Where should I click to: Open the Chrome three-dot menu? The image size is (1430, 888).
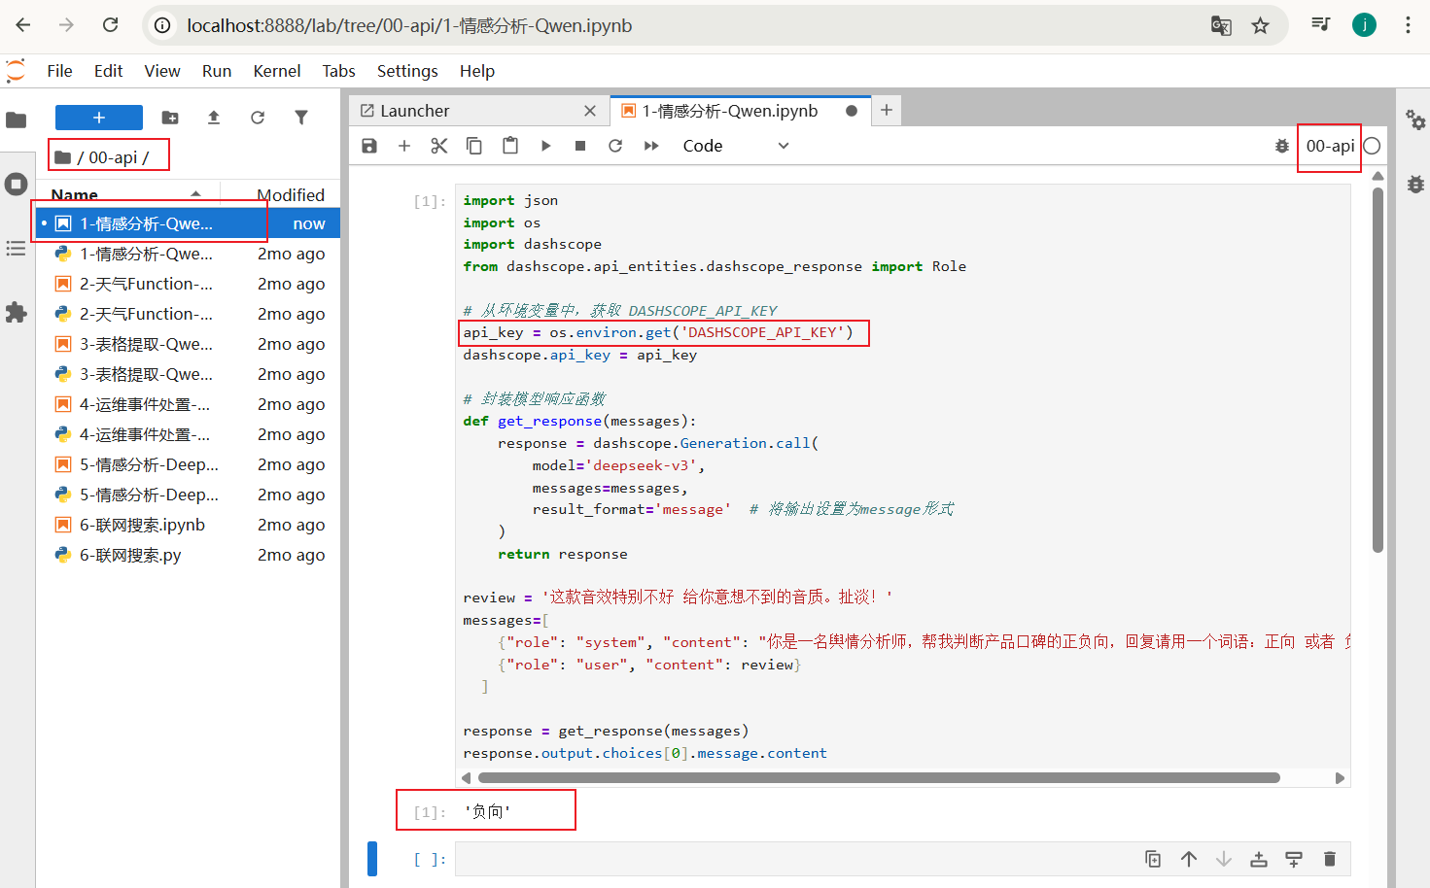pyautogui.click(x=1408, y=25)
